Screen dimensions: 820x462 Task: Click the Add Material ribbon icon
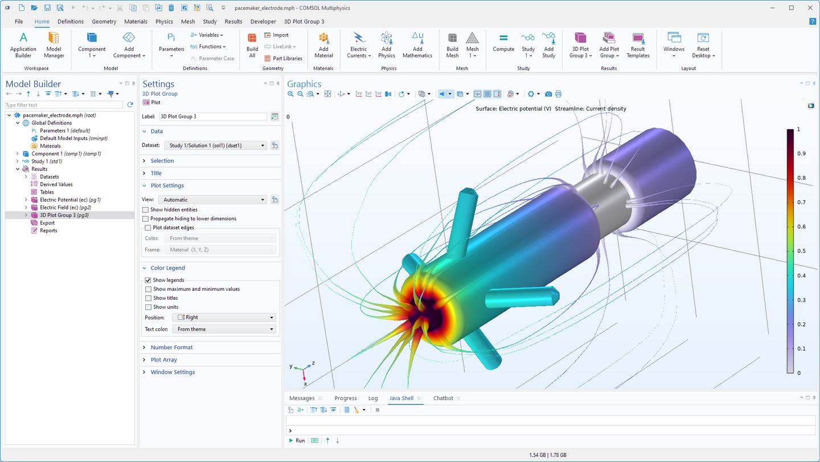[x=323, y=46]
